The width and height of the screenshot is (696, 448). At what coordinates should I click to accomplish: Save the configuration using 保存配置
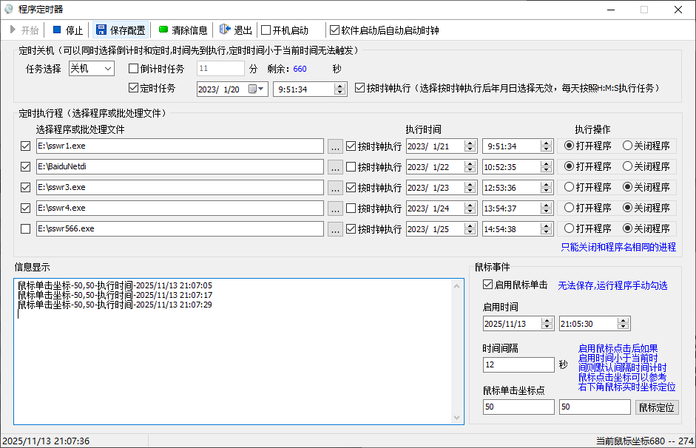[x=121, y=30]
